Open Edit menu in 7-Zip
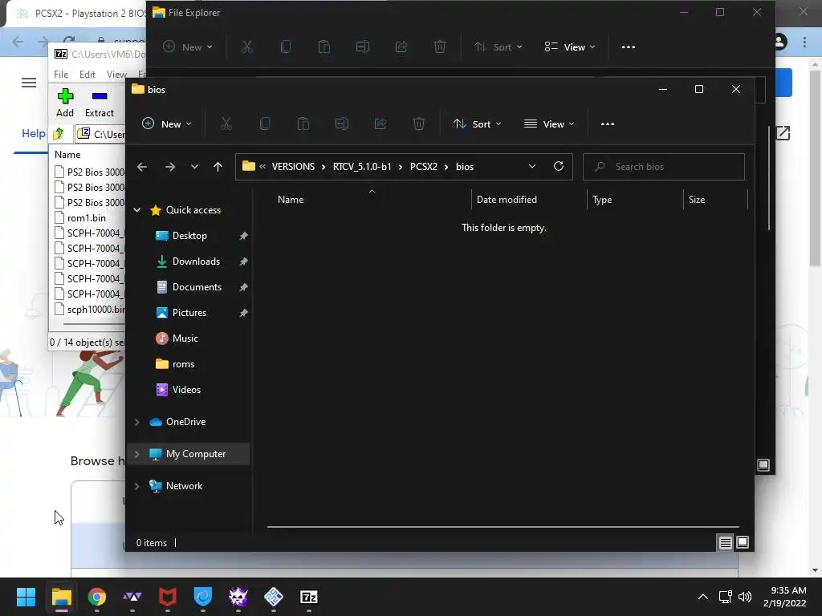822x616 pixels. (87, 75)
